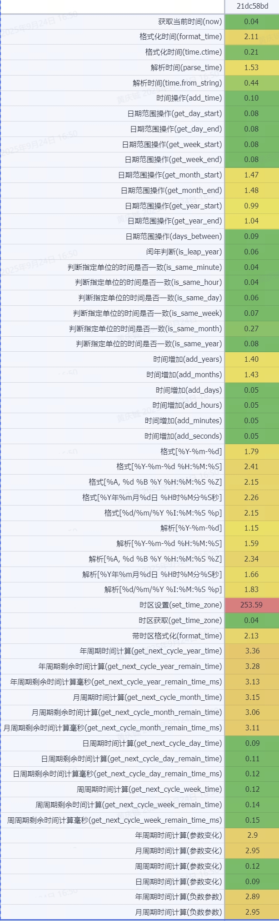Select the 解析时间(parse_time) value 1.53

[x=251, y=67]
